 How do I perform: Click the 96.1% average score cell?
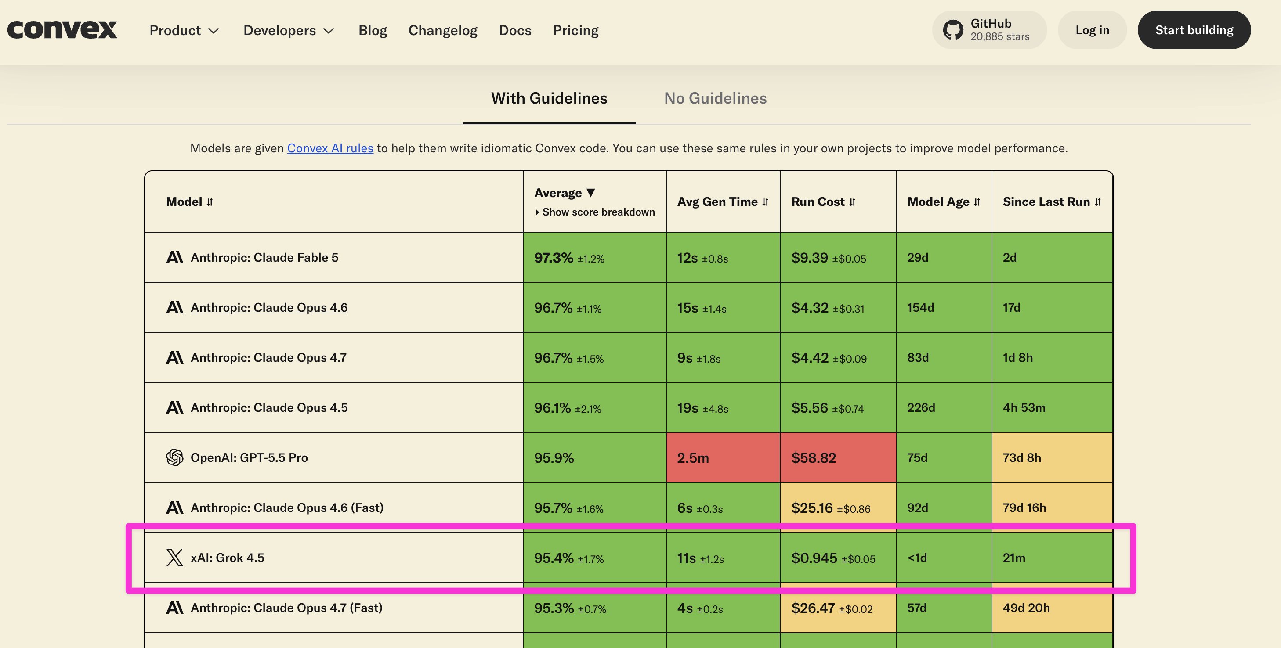595,407
